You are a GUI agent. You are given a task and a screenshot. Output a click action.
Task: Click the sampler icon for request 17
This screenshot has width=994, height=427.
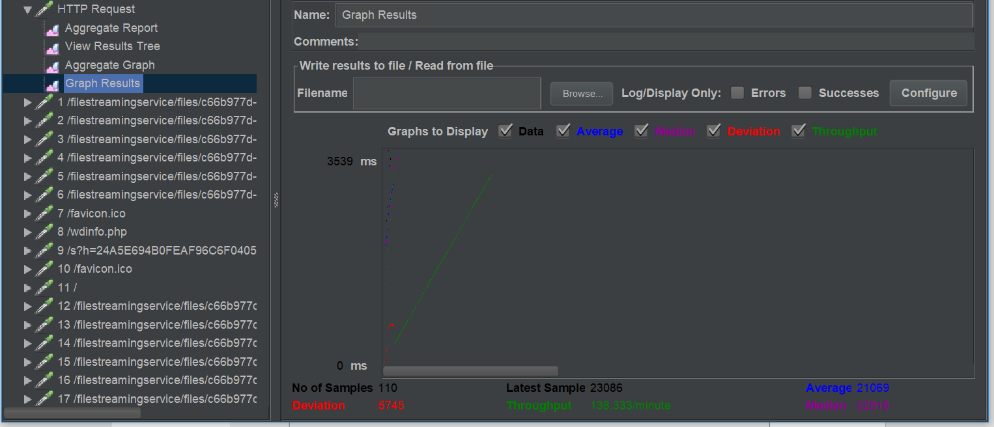(x=44, y=399)
